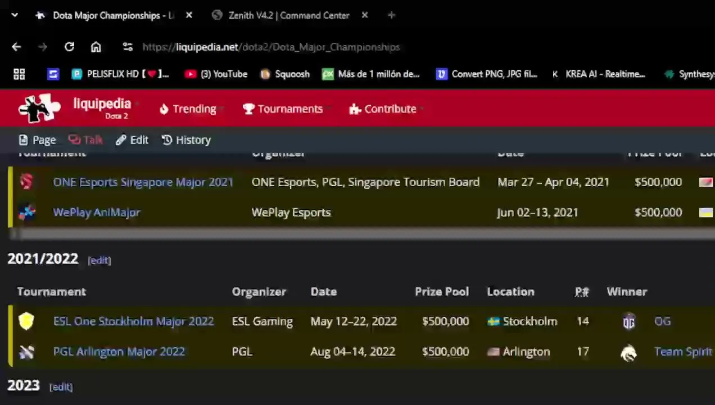Screen dimensions: 715x405
Task: Open Synthesys bookmark
Action: coord(689,74)
